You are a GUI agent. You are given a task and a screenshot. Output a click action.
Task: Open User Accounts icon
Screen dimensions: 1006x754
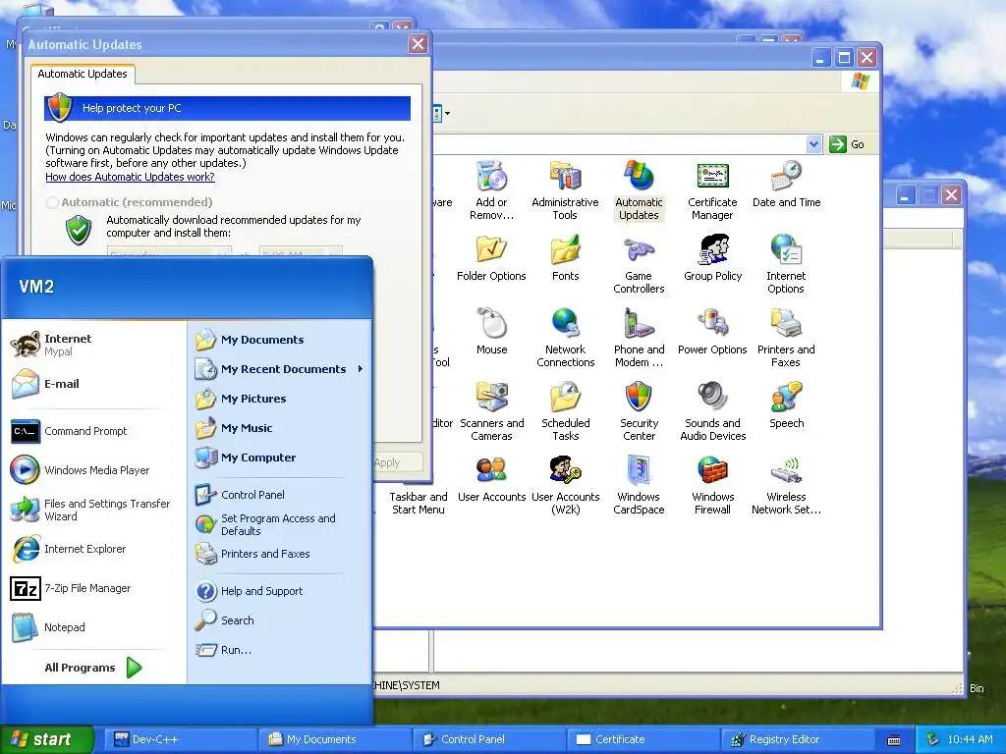coord(491,479)
